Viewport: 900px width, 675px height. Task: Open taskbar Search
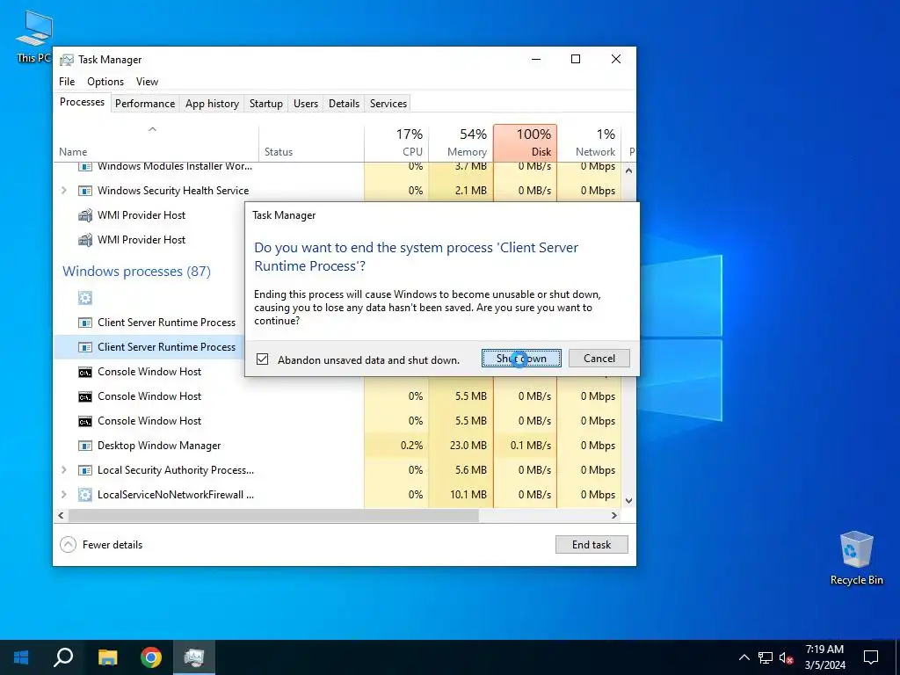pyautogui.click(x=63, y=657)
